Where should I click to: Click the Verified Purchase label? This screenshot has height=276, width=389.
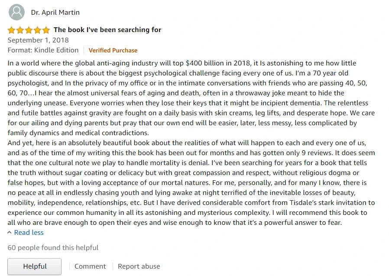(113, 50)
